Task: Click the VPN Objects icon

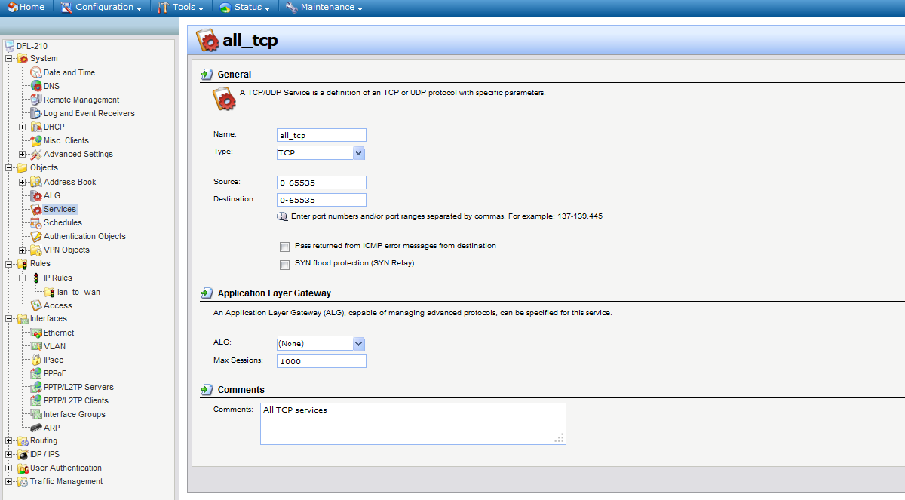Action: [x=36, y=250]
